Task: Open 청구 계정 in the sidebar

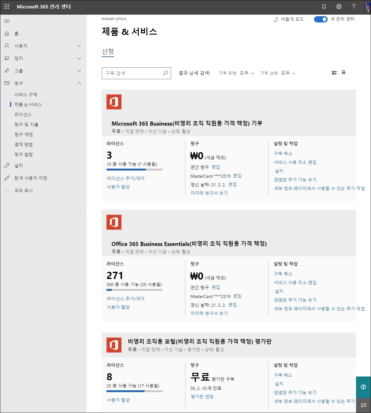Action: click(x=24, y=134)
